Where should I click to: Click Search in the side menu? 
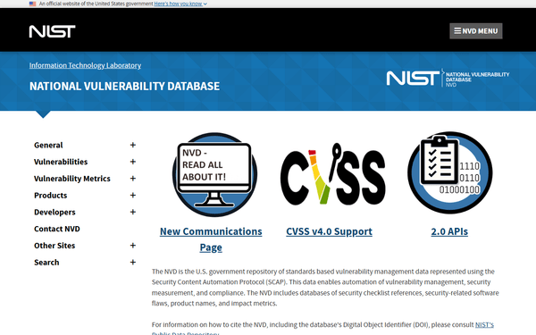click(x=46, y=262)
